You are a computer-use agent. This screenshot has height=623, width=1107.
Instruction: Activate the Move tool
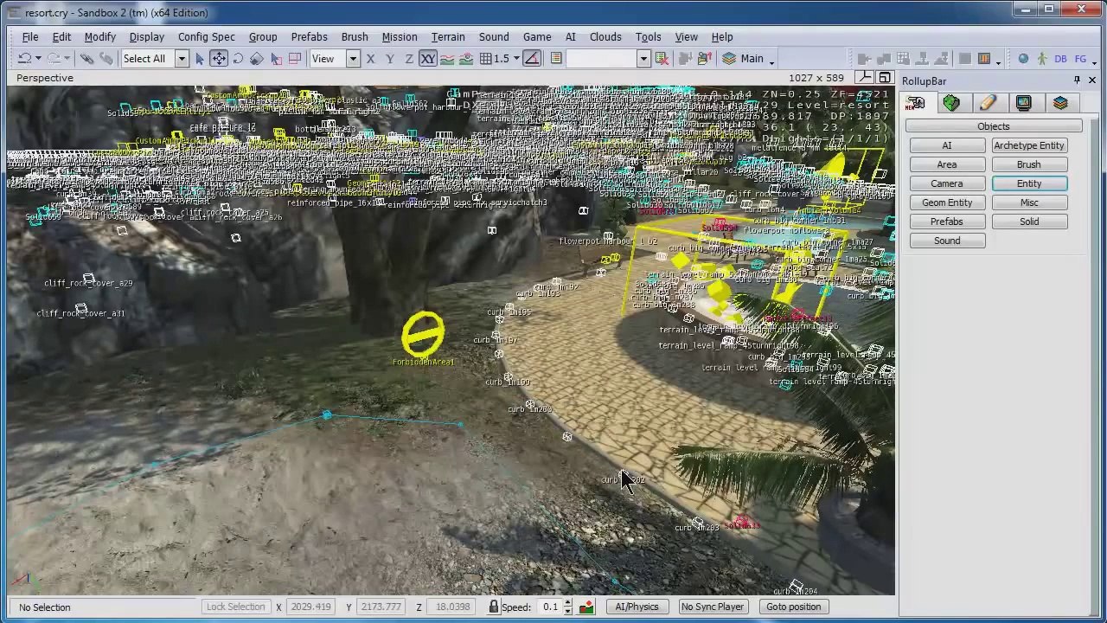point(219,59)
